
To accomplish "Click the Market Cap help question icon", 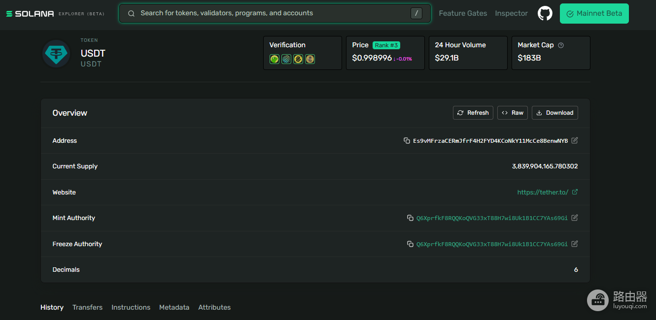I will tap(561, 45).
